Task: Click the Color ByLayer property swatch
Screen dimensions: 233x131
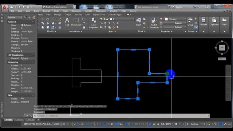Action: click(x=22, y=25)
